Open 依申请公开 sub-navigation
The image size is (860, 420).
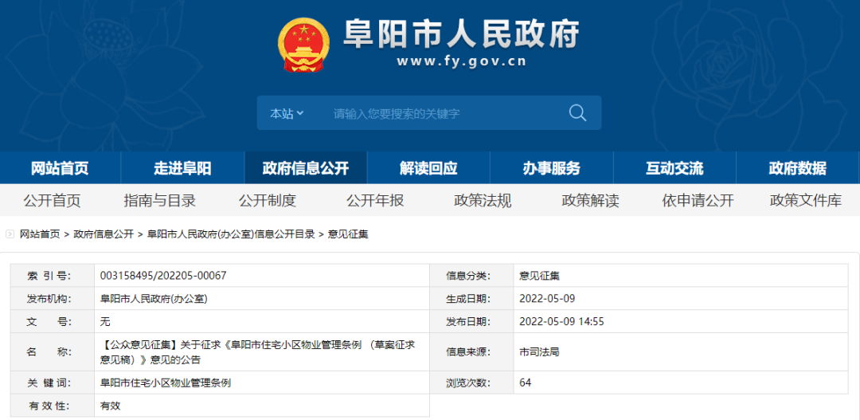[698, 201]
